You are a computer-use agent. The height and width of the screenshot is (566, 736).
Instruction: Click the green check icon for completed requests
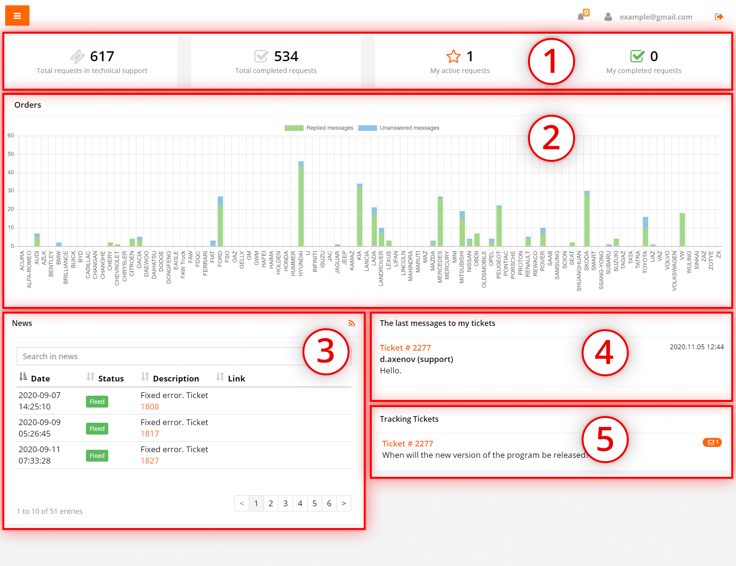tap(637, 56)
